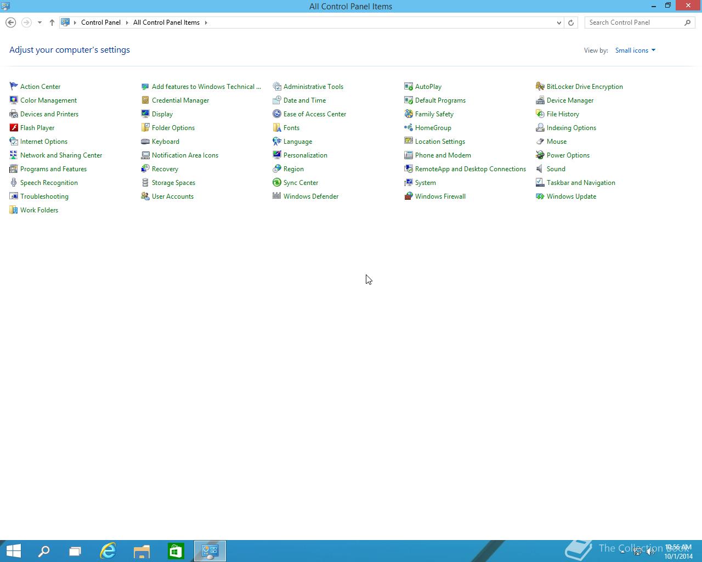Open the Sound speaker icon

click(540, 168)
